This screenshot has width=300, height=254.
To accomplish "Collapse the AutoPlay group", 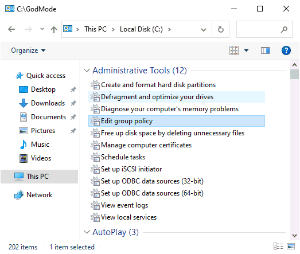I will pyautogui.click(x=87, y=232).
